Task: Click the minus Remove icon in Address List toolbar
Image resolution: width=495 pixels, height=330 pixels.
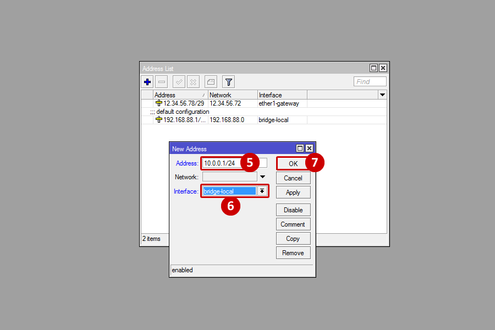Action: (x=162, y=82)
